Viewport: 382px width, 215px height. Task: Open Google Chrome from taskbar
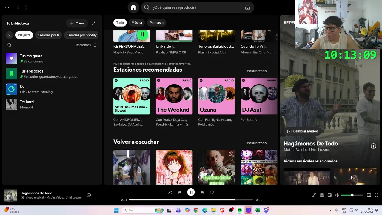(196, 210)
